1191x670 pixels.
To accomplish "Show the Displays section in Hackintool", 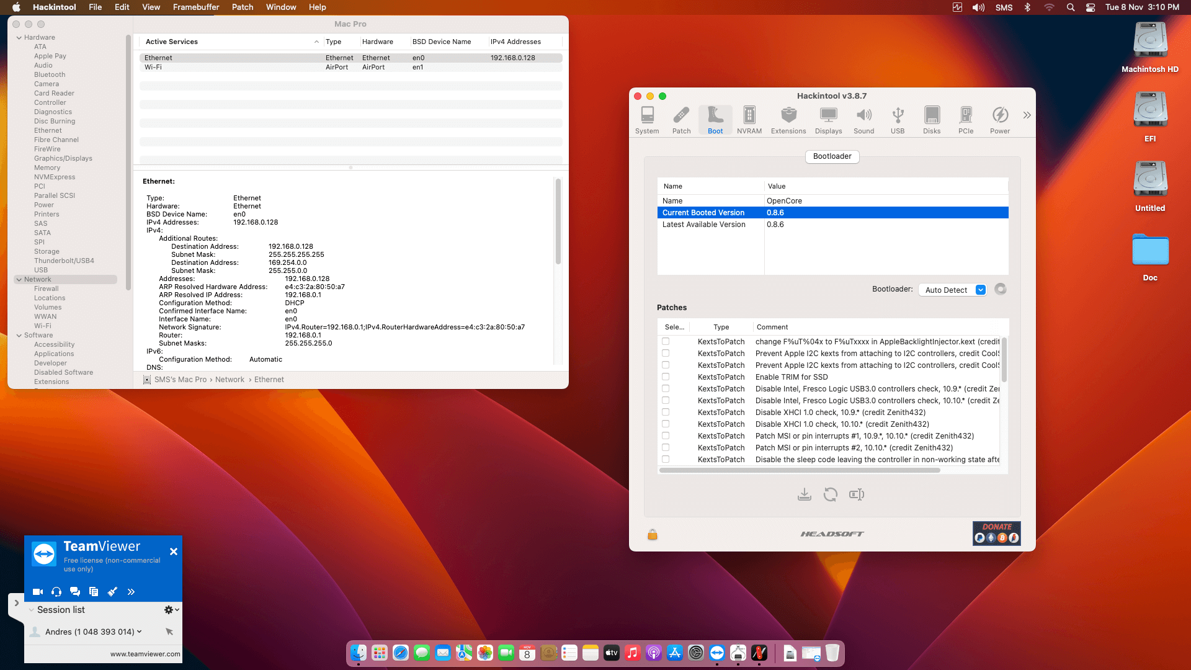I will 829,120.
